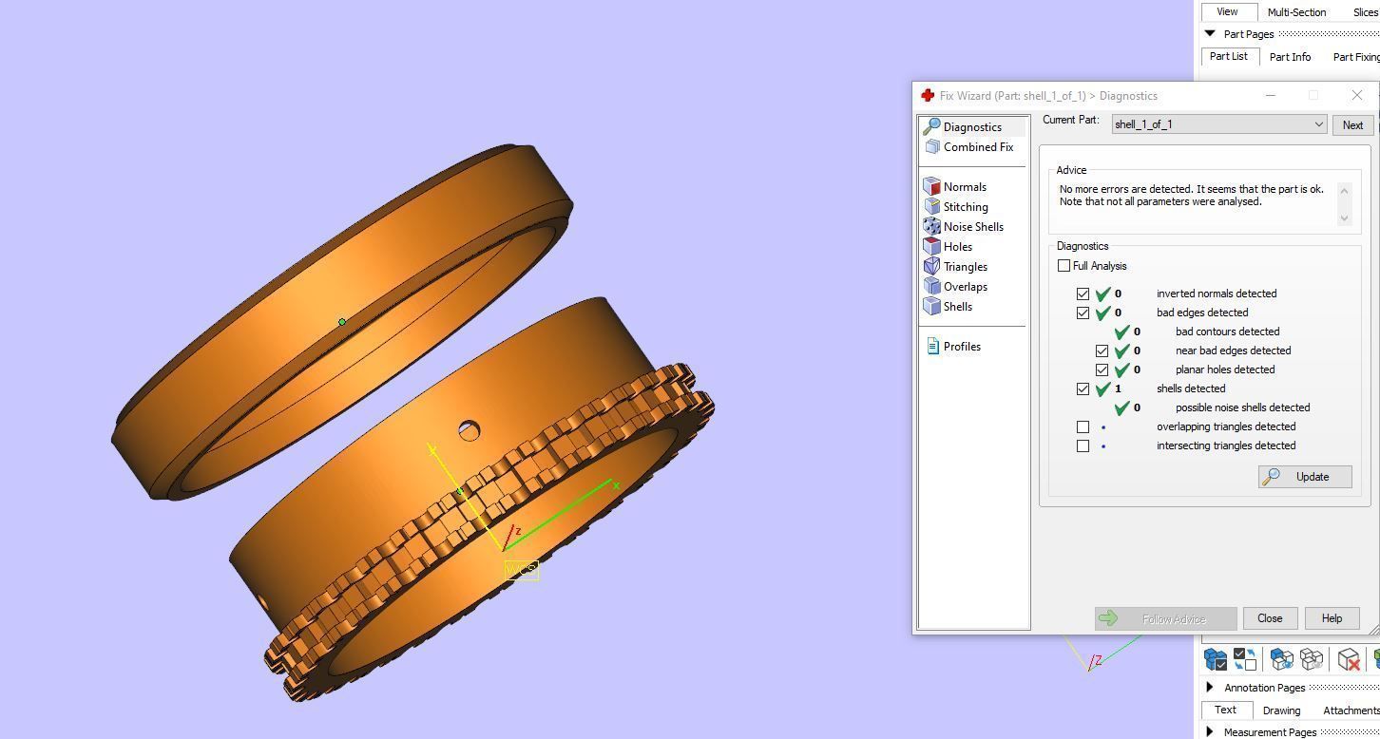This screenshot has height=739, width=1380.
Task: Click the Help button in Fix Wizard
Action: [1332, 618]
